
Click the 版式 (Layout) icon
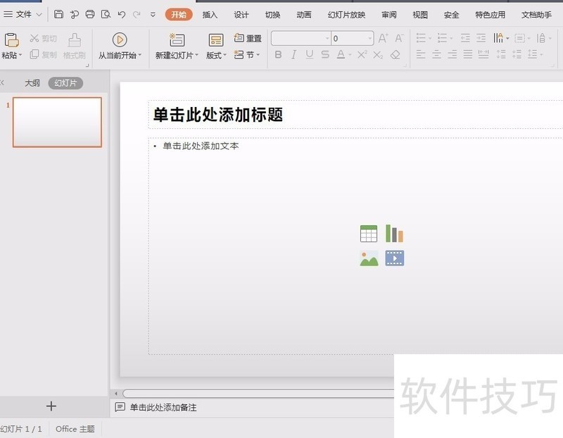coord(216,40)
